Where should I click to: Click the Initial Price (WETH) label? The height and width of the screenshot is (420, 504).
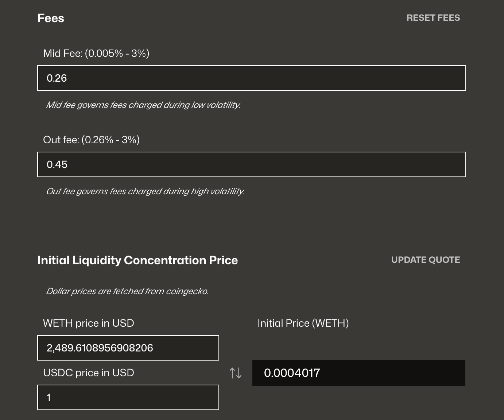click(x=303, y=323)
